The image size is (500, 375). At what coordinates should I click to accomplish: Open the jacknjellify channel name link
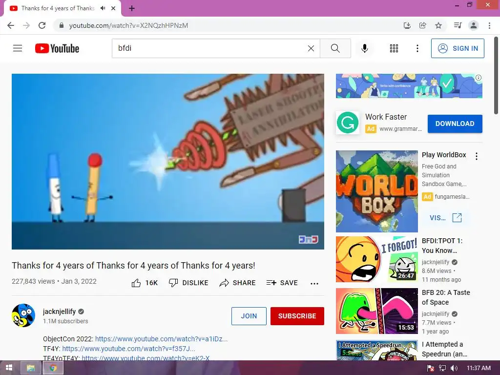pos(59,312)
